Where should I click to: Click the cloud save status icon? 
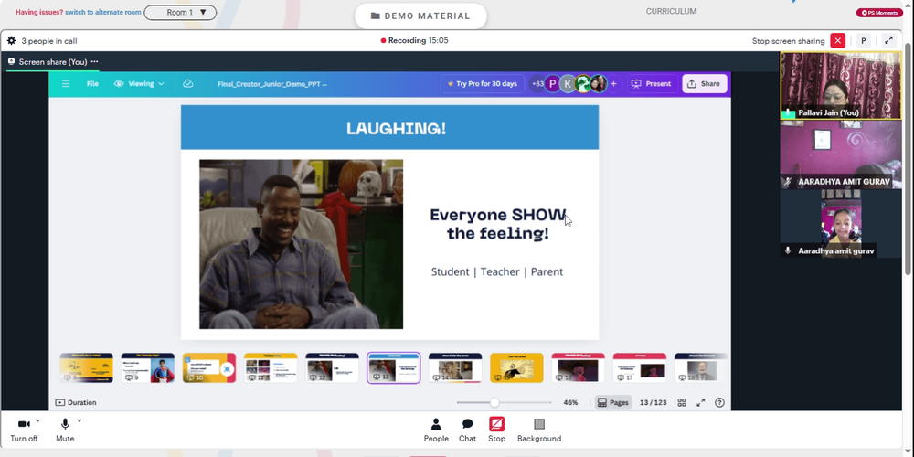tap(187, 84)
